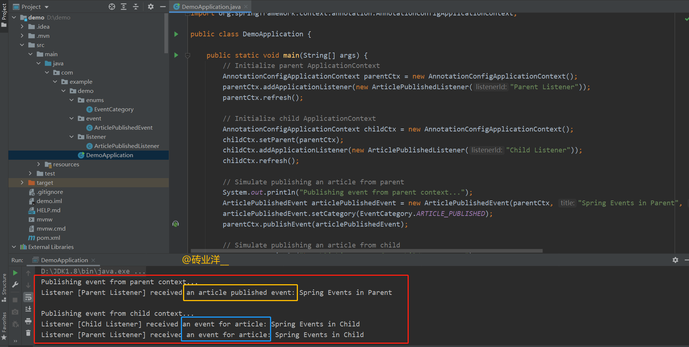Select demo.iml file
Image resolution: width=689 pixels, height=347 pixels.
[x=49, y=201]
